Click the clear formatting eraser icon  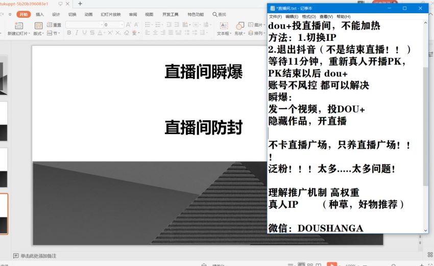(x=127, y=33)
